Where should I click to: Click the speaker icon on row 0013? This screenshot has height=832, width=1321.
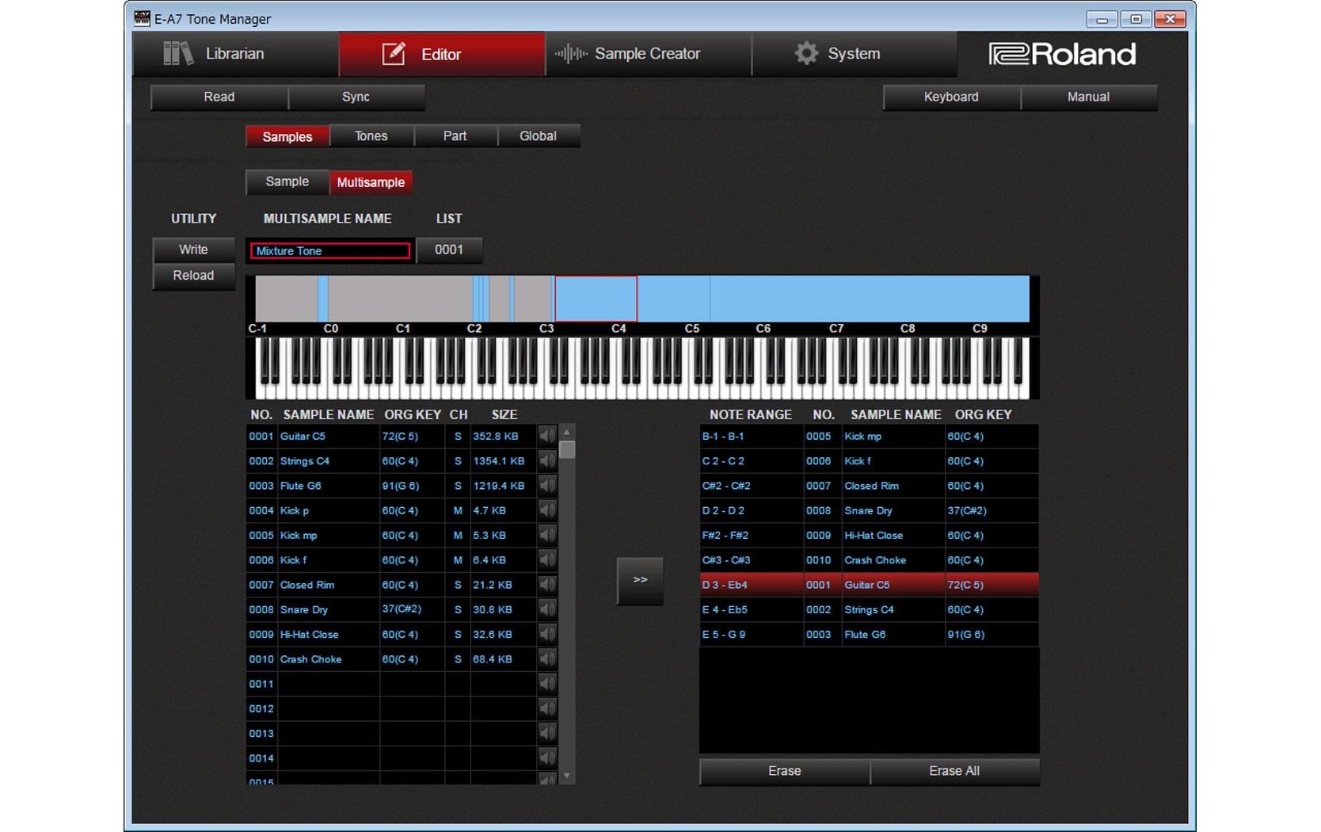pos(547,733)
